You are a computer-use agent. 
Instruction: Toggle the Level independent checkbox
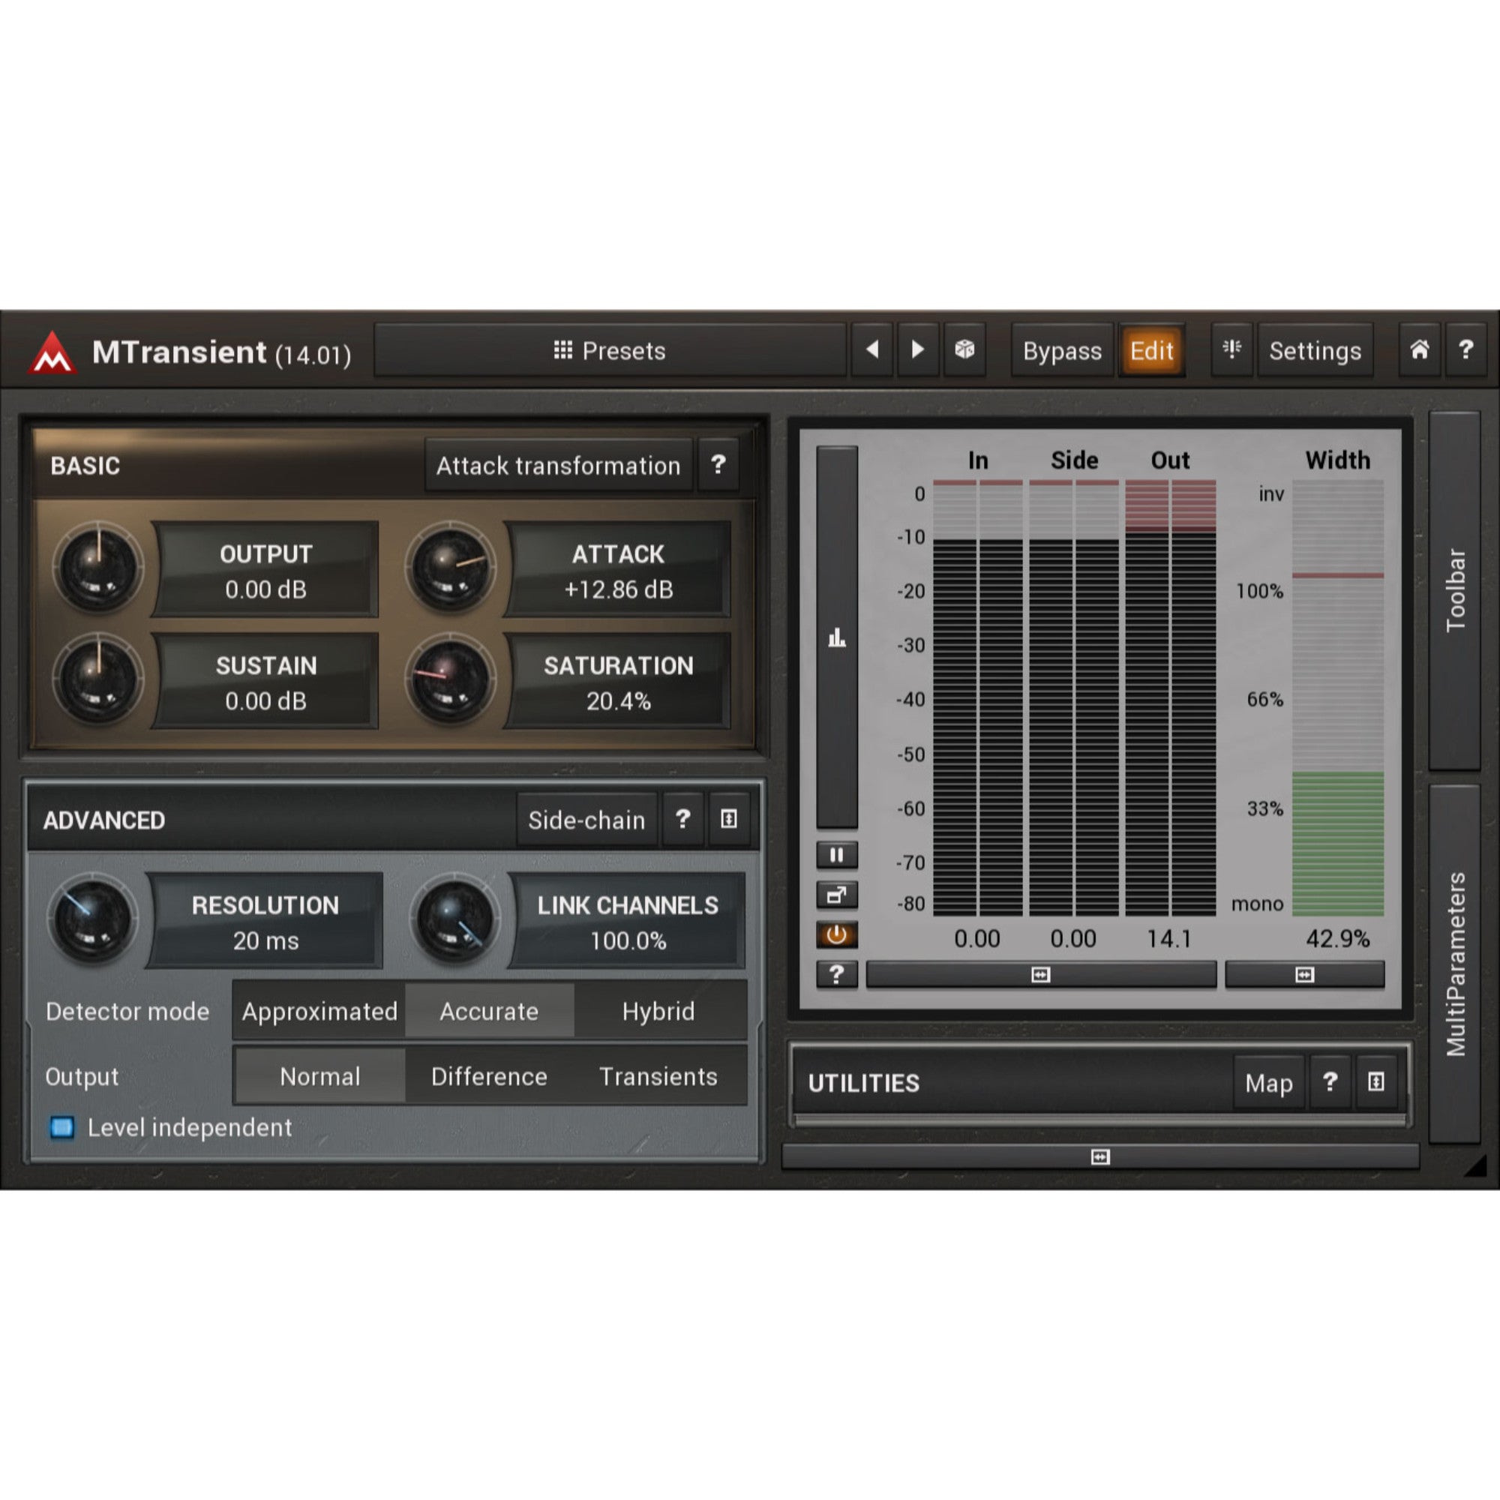click(x=62, y=1127)
